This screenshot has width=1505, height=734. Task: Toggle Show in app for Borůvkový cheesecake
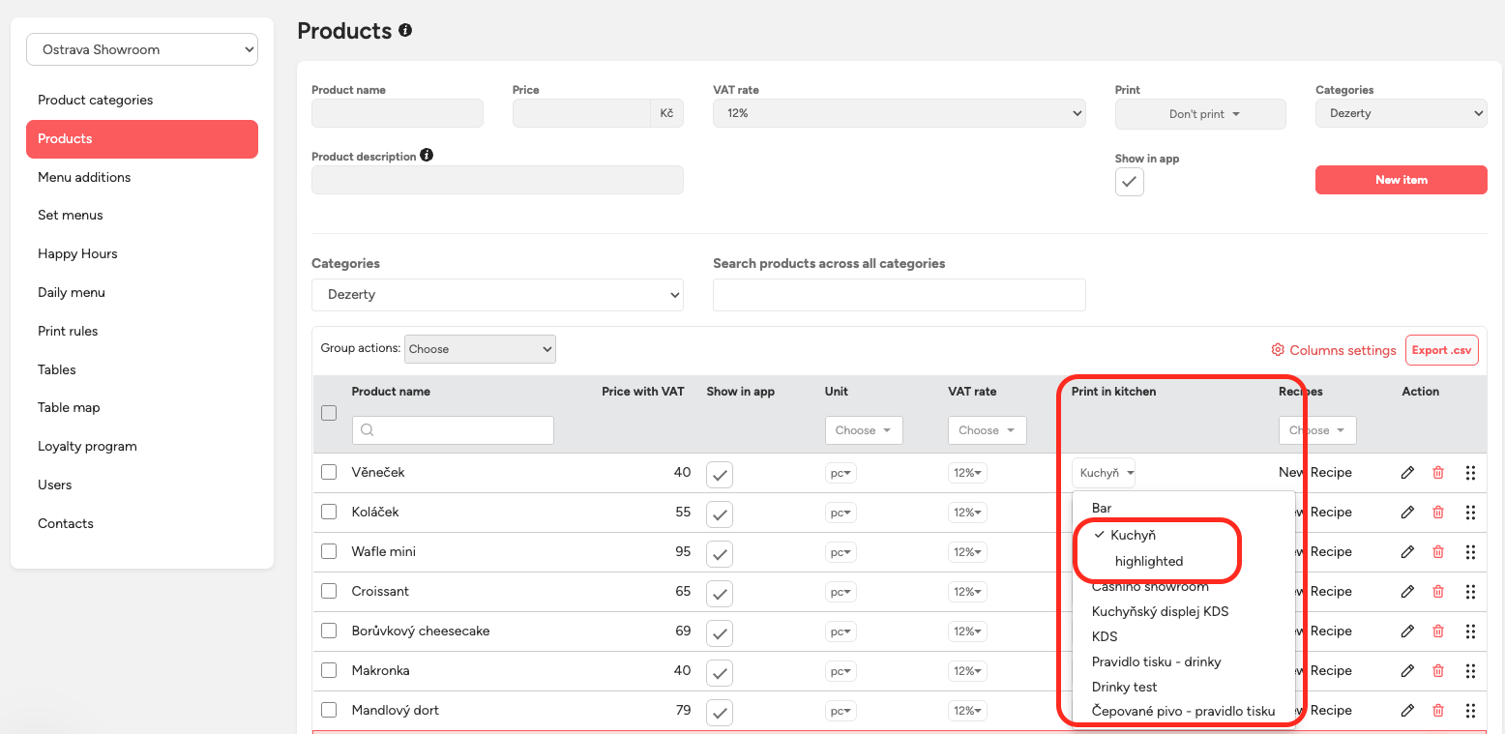tap(720, 632)
